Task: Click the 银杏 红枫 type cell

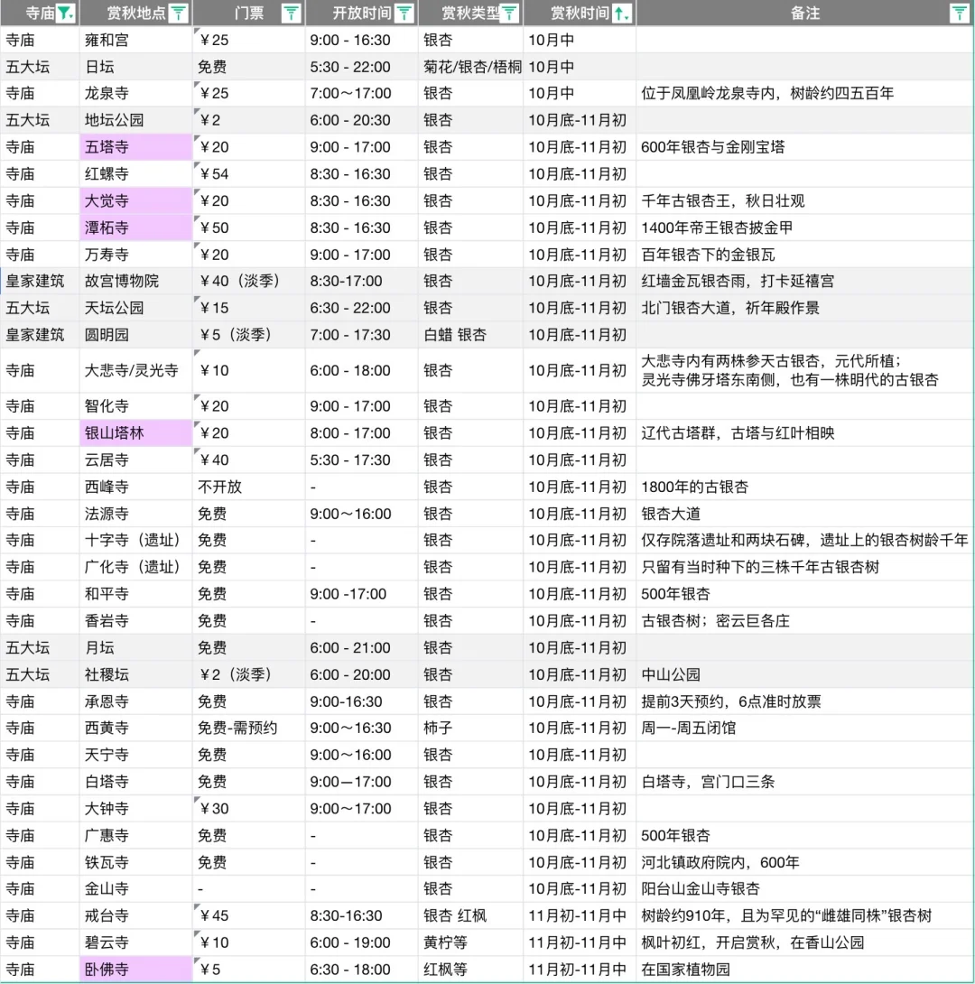Action: point(470,916)
